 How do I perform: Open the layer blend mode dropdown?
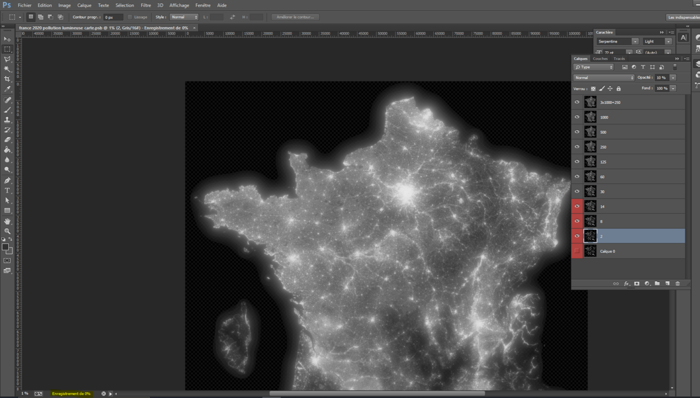[604, 78]
